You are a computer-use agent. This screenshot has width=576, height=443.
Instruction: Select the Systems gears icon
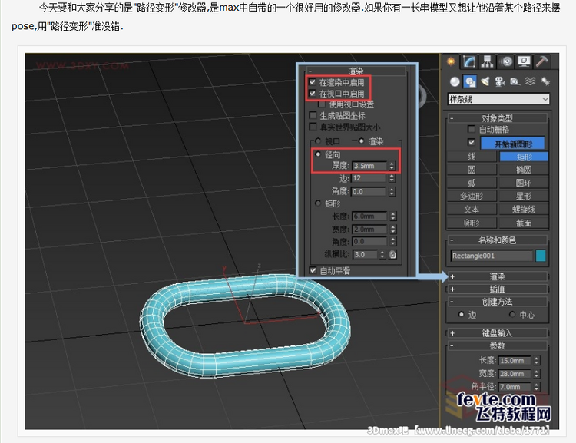545,81
